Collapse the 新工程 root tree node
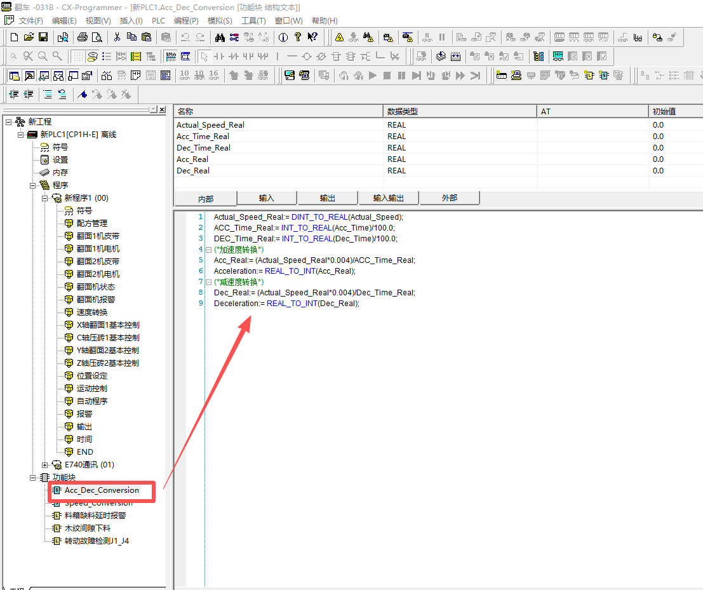Screen dimensions: 703x590 [9, 121]
